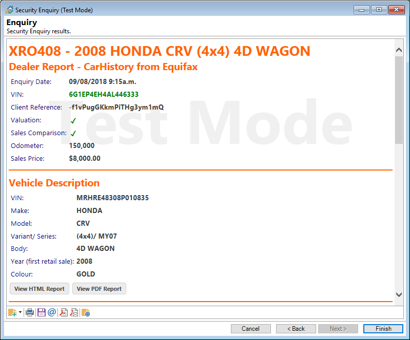Email the PDF using the PDF-envelope icon
Viewport: 410px width, 340px height.
(x=74, y=312)
